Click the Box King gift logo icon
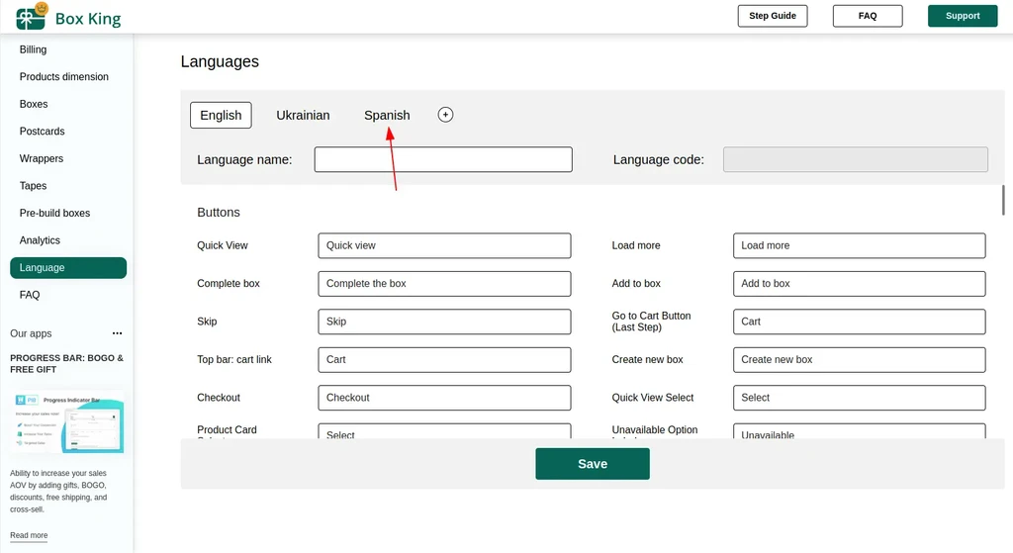This screenshot has height=553, width=1013. (x=31, y=17)
